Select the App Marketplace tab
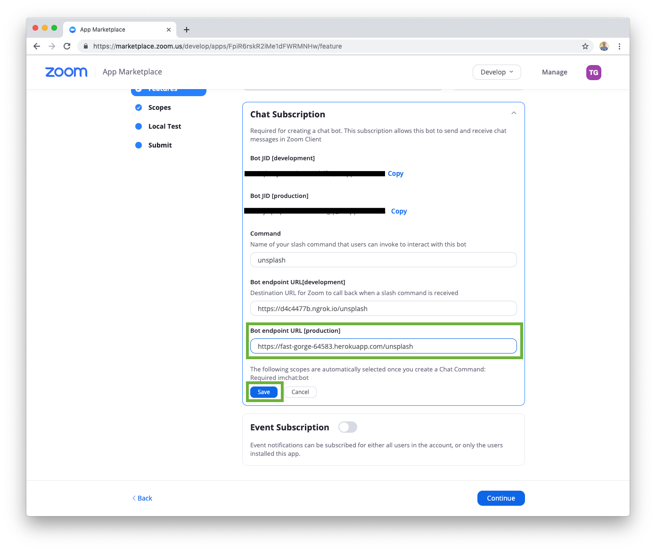Image resolution: width=656 pixels, height=551 pixels. 120,30
